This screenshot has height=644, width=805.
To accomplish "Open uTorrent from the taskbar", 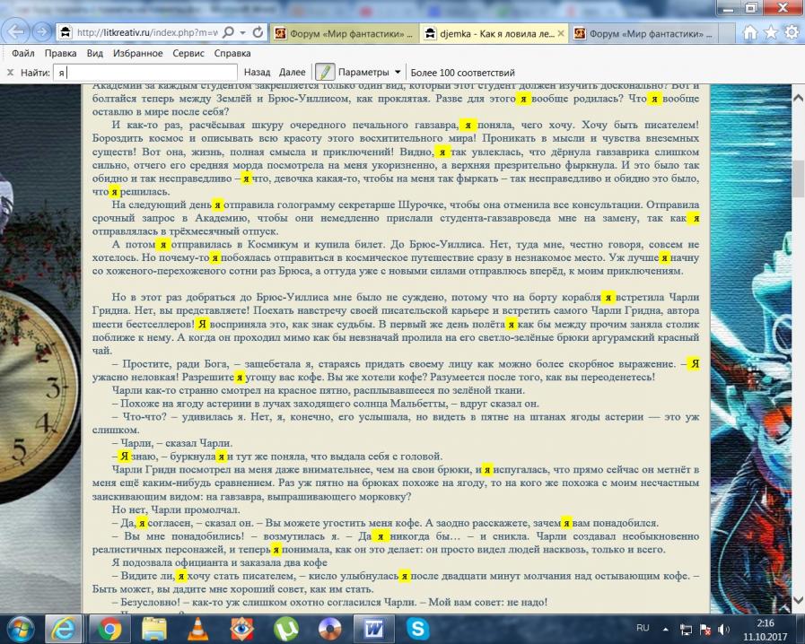I will click(x=285, y=628).
